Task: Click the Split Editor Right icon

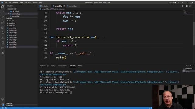Action: [190, 6]
